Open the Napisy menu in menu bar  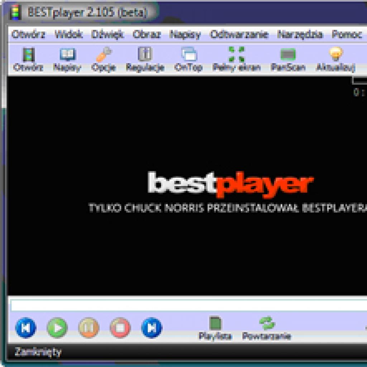pos(185,35)
